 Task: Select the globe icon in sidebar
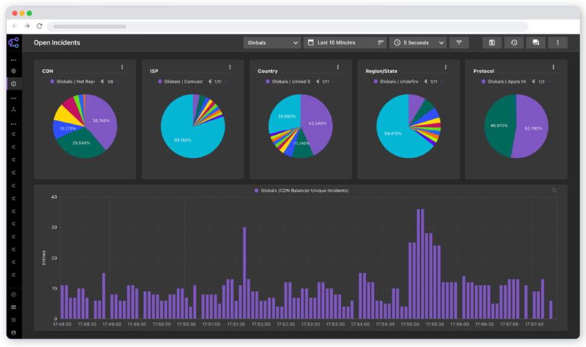(x=13, y=71)
